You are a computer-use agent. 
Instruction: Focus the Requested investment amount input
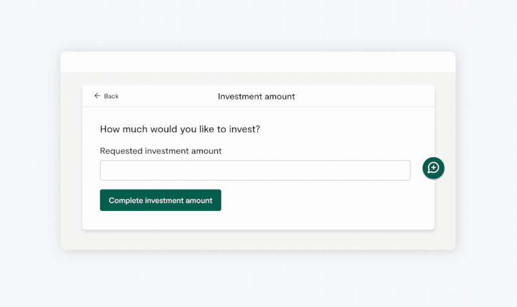pyautogui.click(x=255, y=170)
